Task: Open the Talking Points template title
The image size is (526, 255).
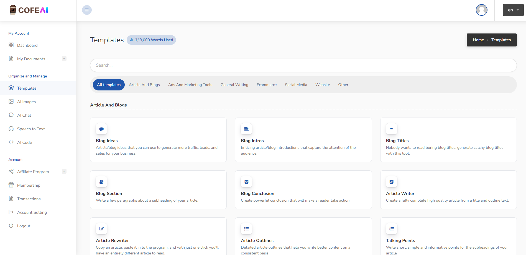Action: (400, 240)
